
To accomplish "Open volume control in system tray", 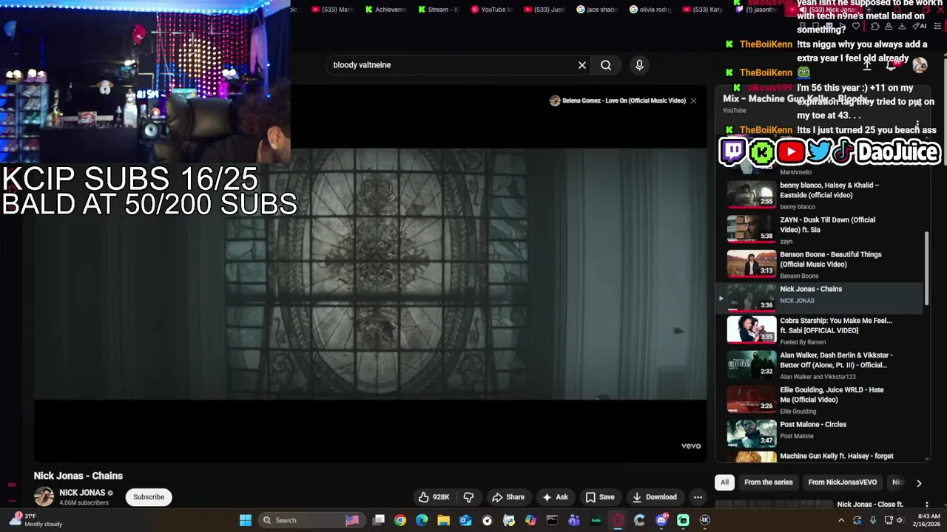I will coord(901,520).
